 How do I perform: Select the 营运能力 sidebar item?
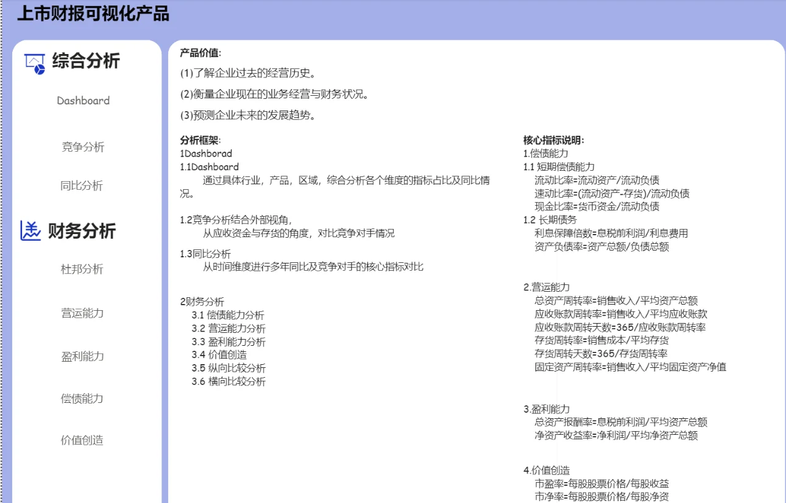(x=82, y=313)
